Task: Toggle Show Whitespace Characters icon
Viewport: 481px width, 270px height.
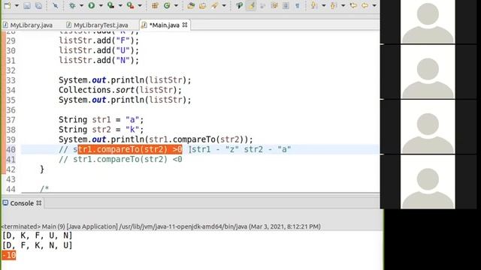Action: 298,5
